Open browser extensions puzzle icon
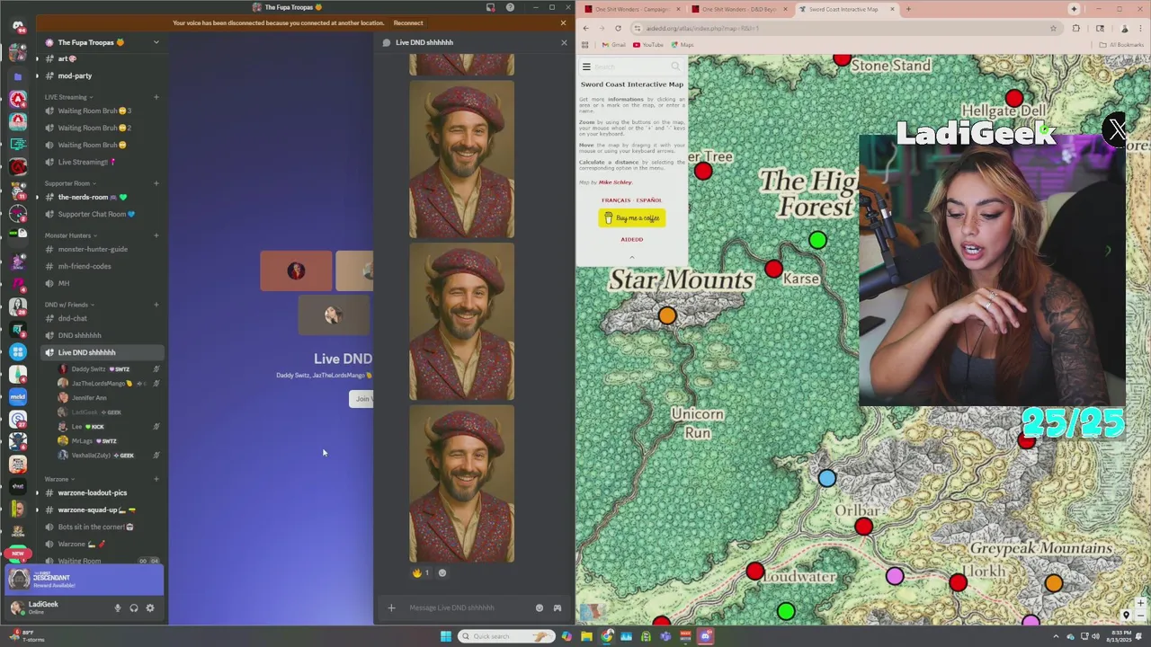Screen dimensions: 1151x647 [1075, 28]
